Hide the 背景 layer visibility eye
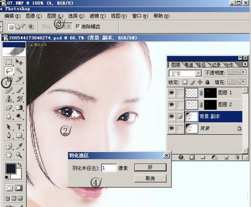 pos(171,128)
